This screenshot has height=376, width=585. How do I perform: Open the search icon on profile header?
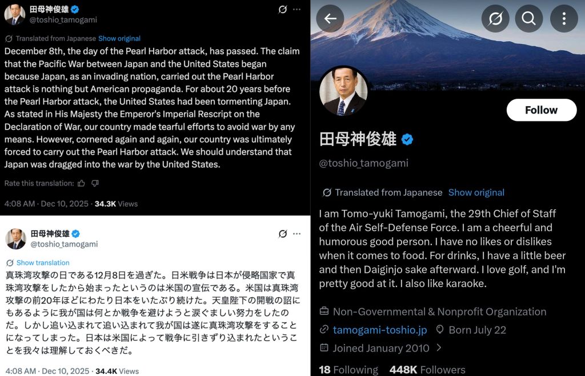(528, 18)
